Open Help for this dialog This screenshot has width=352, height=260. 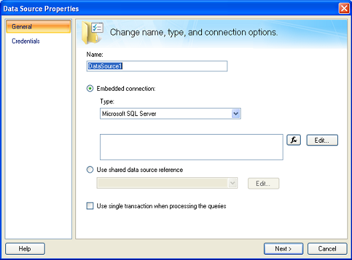[x=25, y=249]
